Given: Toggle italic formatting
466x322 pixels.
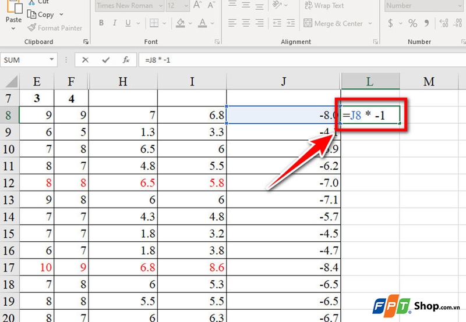Looking at the screenshot, I should point(114,23).
